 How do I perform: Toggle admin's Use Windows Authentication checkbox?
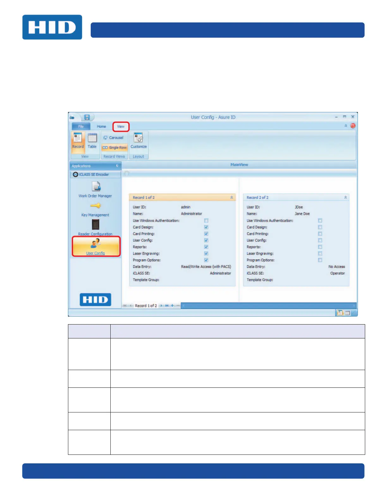tap(206, 221)
